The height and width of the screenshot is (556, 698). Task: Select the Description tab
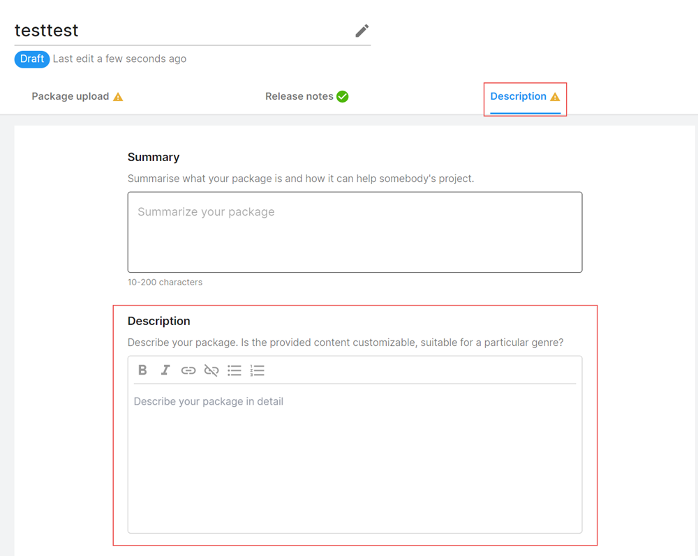(518, 96)
